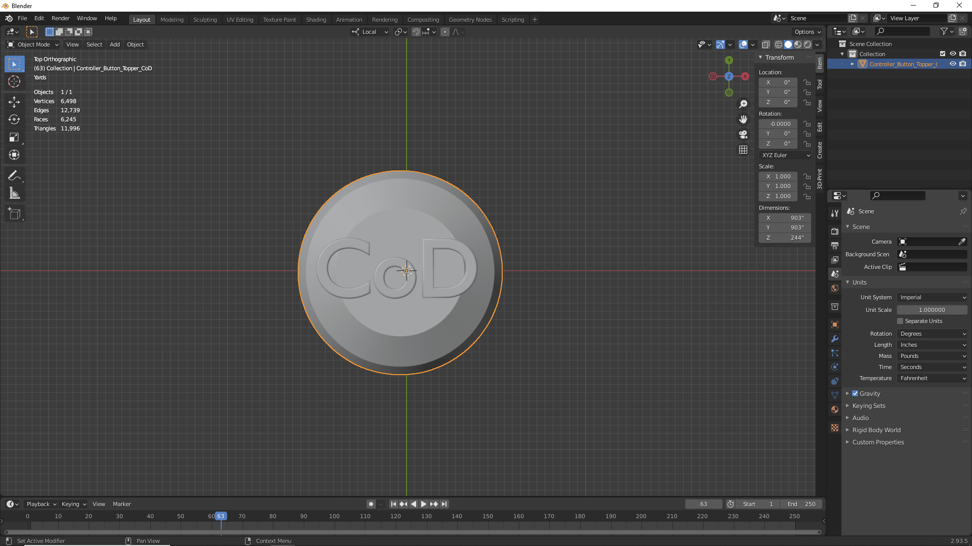Switch to the Shading workspace tab

pyautogui.click(x=316, y=20)
